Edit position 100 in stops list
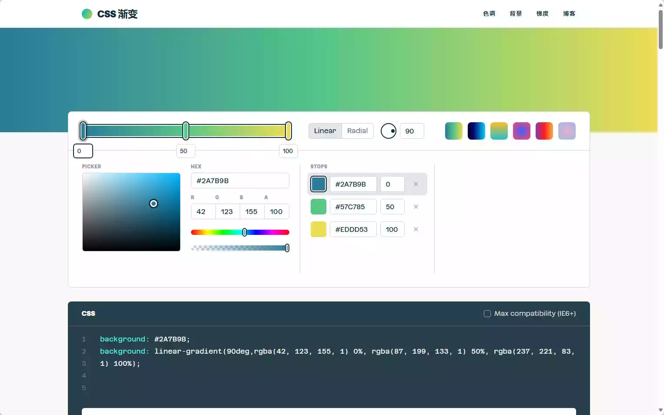Viewport: 664px width, 415px height. click(x=392, y=229)
